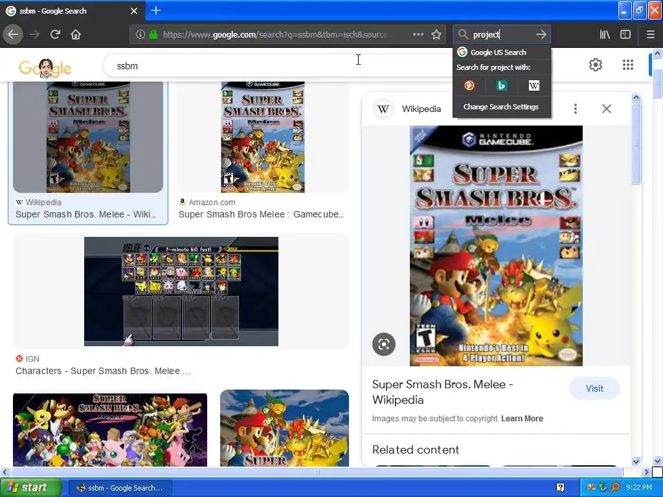Open IGN character select screen thumbnail
The image size is (663, 497).
[x=181, y=291]
